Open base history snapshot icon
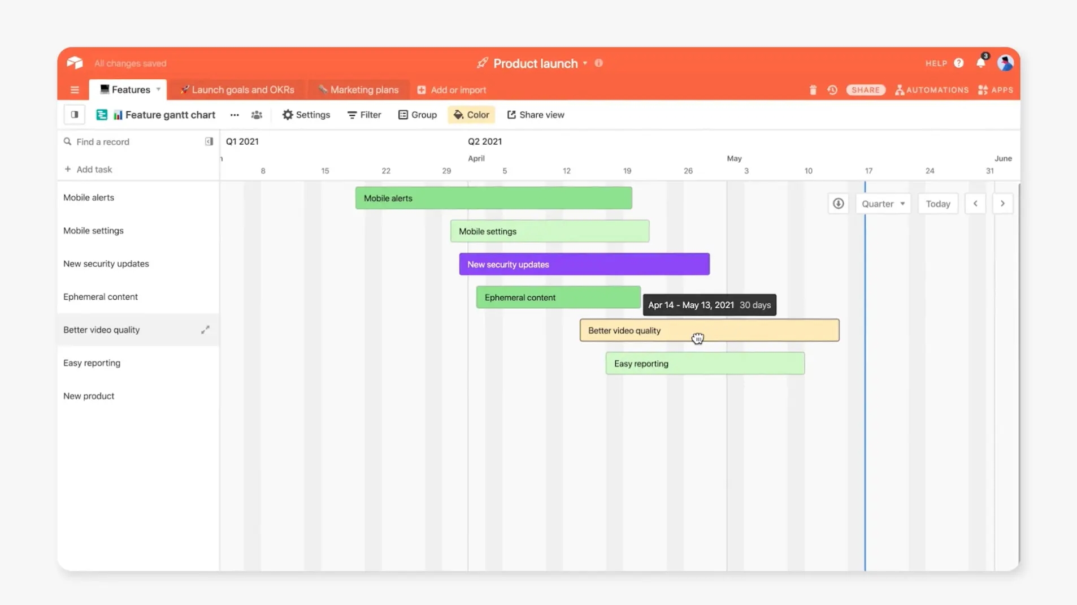1077x605 pixels. [x=832, y=90]
